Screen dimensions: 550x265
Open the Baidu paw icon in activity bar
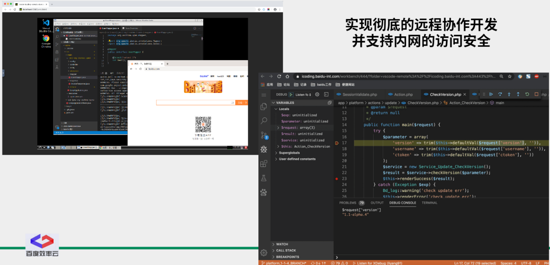264,192
